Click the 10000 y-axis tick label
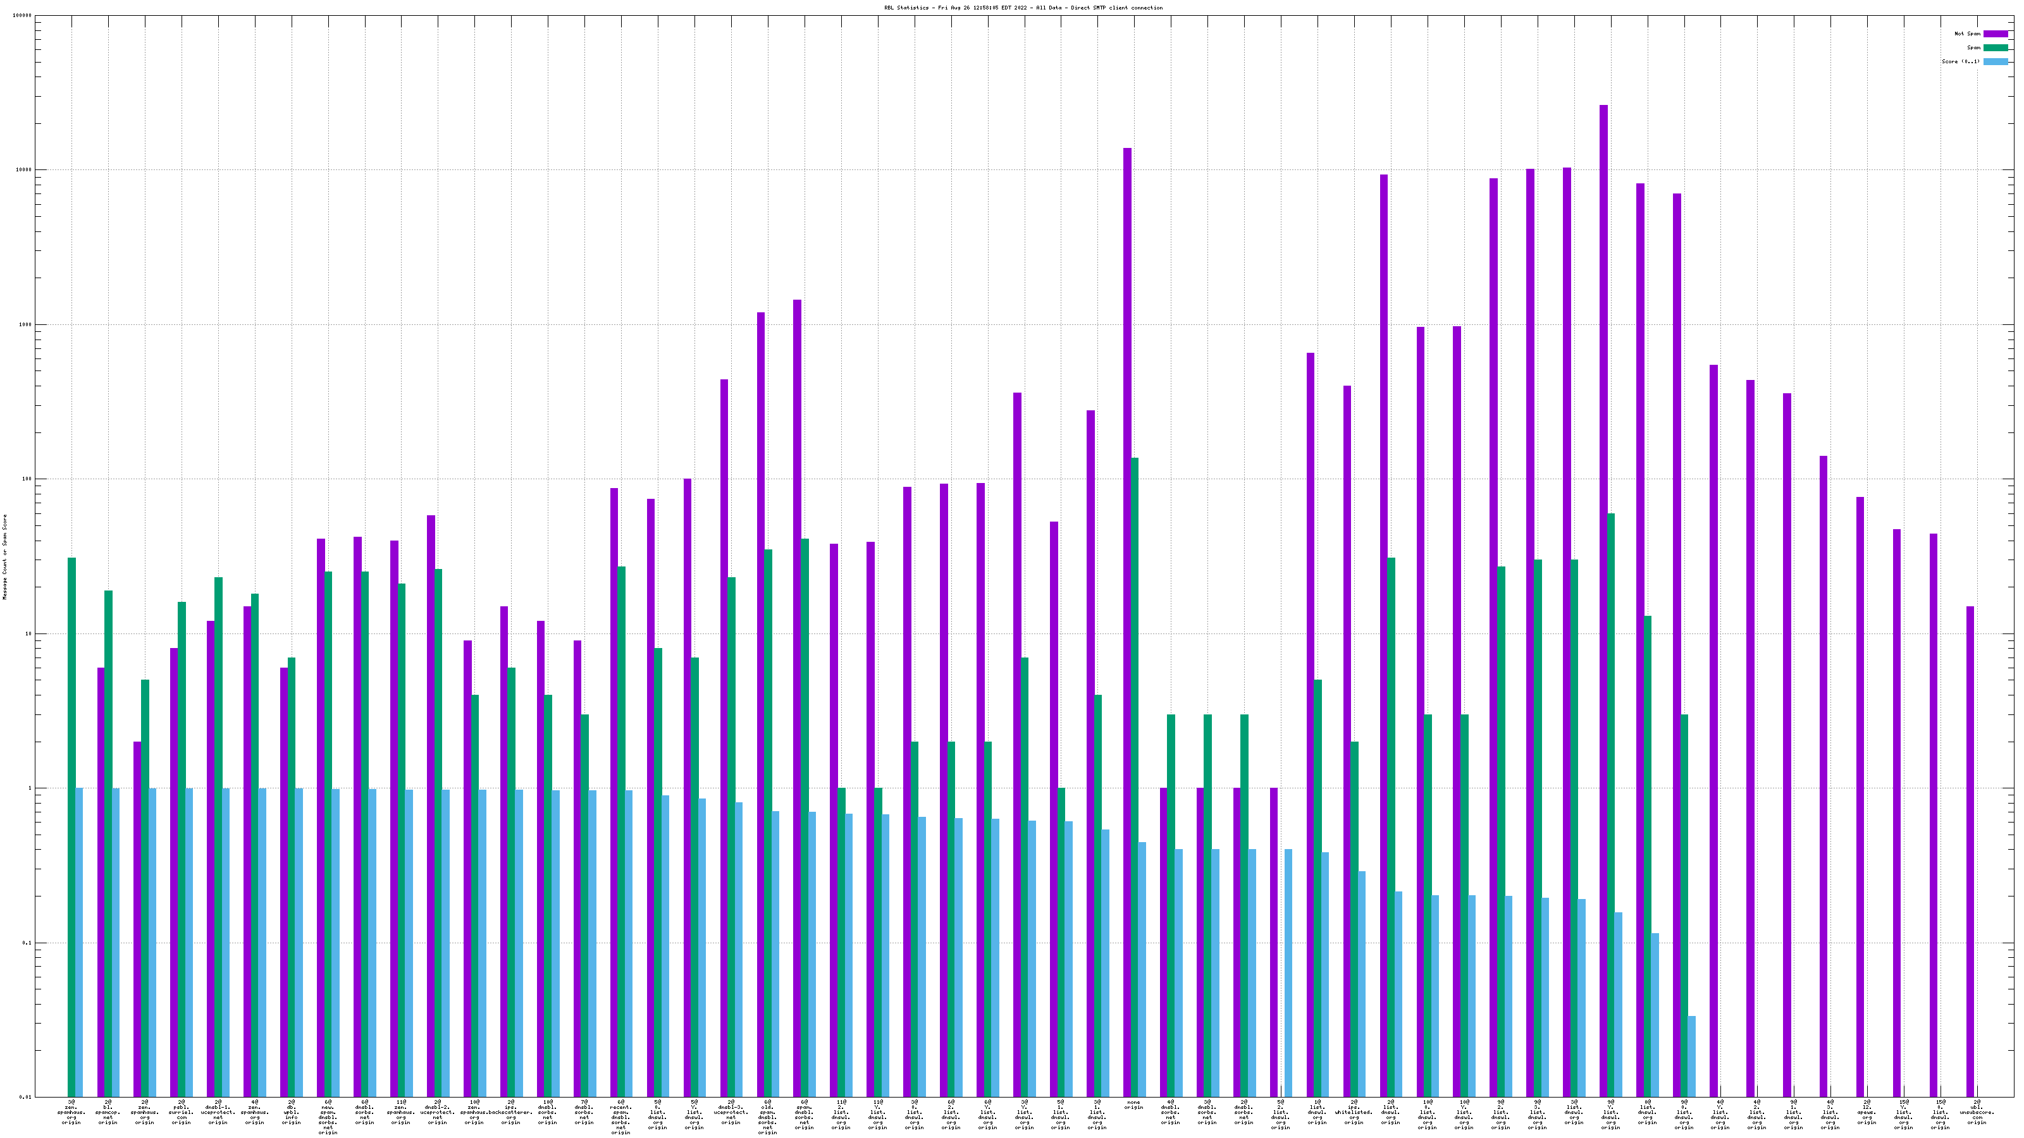2024x1138 pixels. point(22,169)
